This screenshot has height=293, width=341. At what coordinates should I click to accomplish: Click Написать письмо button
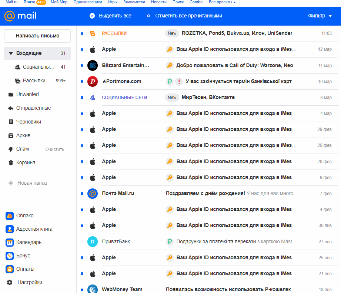[37, 36]
